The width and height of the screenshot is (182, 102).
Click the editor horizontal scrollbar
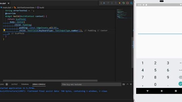[x=50, y=80]
